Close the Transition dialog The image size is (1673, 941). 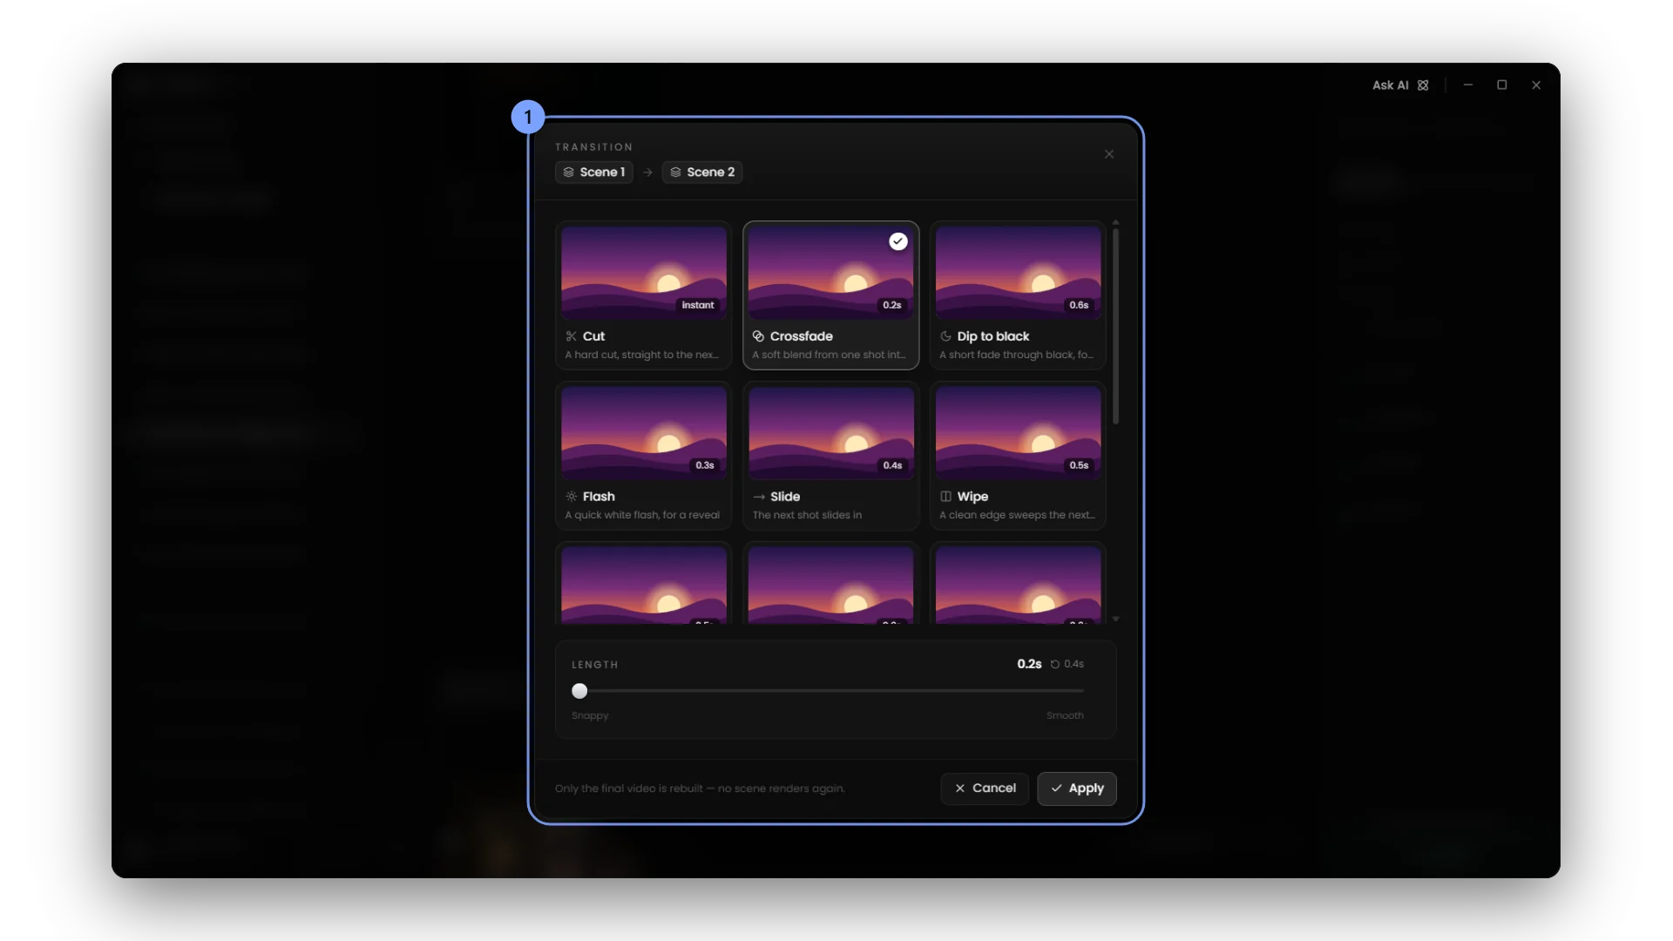point(1109,154)
